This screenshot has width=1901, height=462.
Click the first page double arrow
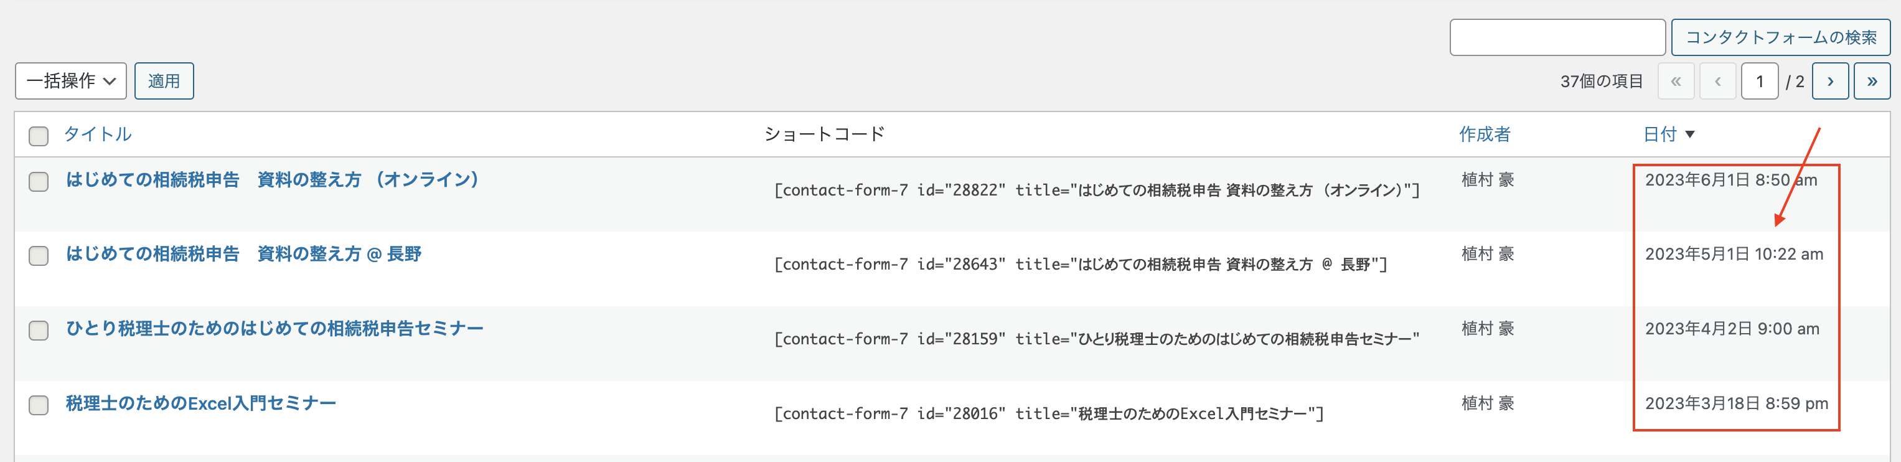click(x=1676, y=81)
